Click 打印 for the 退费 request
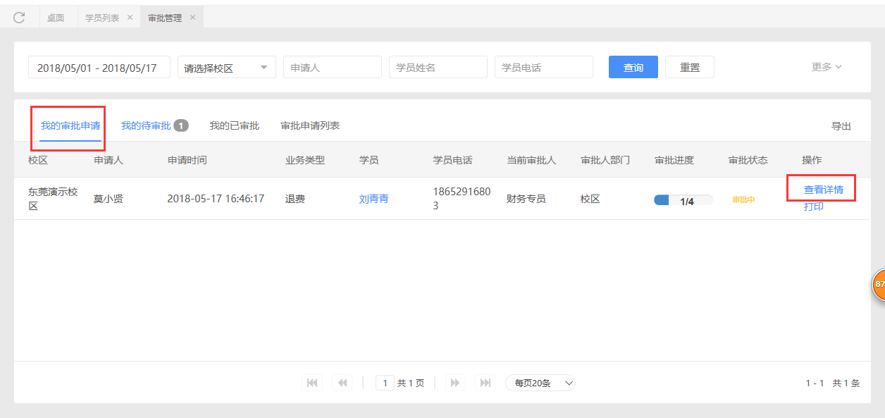This screenshot has height=418, width=885. point(814,207)
